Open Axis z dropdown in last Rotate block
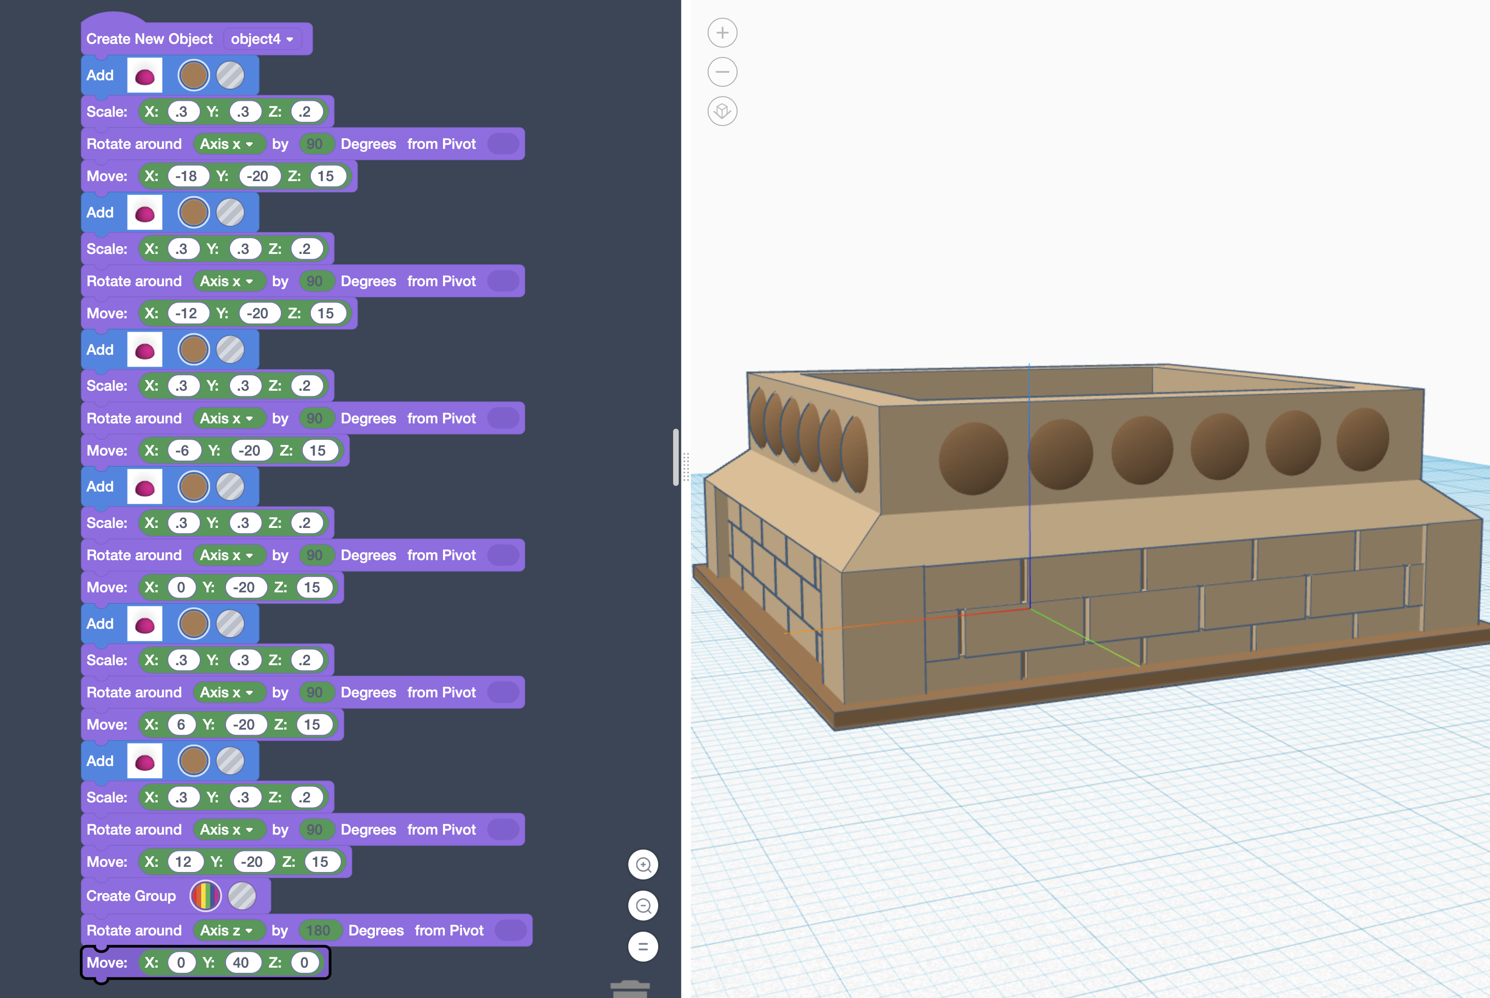1490x998 pixels. pos(226,930)
